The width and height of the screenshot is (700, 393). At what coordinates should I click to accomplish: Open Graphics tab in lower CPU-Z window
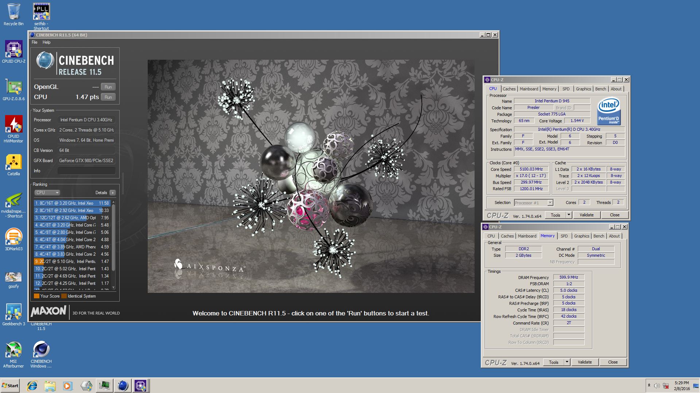tap(581, 236)
